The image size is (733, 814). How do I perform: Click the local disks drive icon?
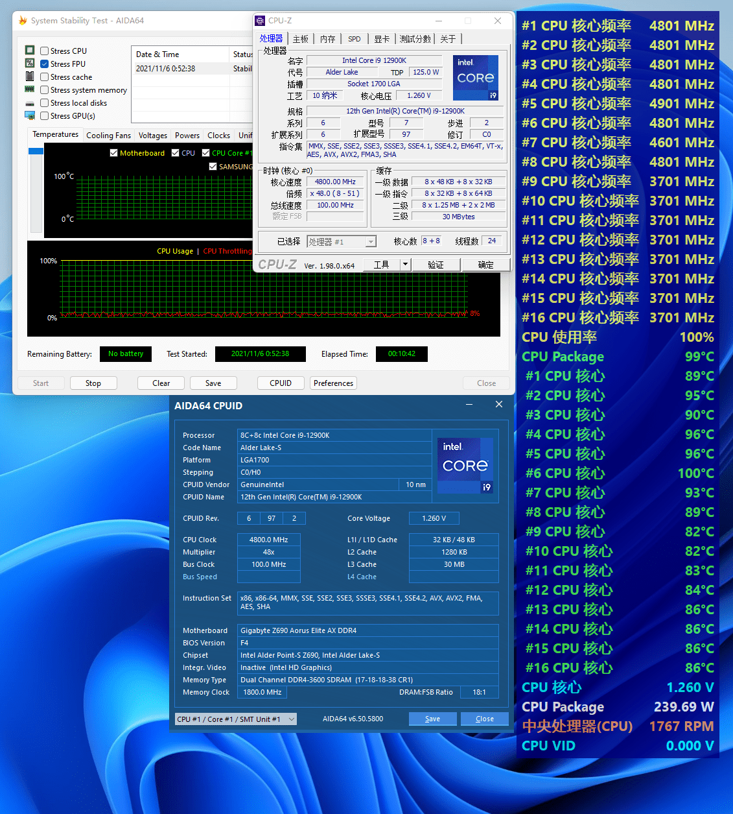coord(30,103)
